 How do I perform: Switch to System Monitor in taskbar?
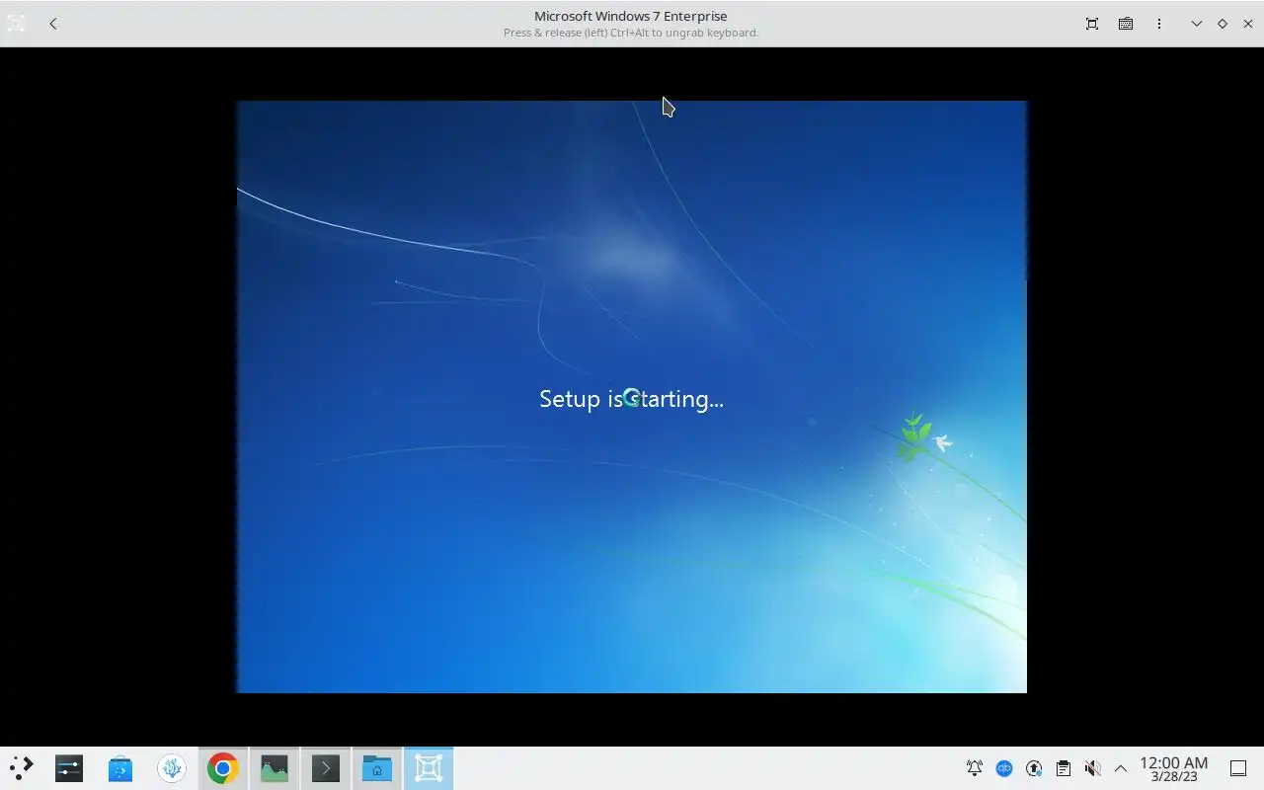pos(275,768)
